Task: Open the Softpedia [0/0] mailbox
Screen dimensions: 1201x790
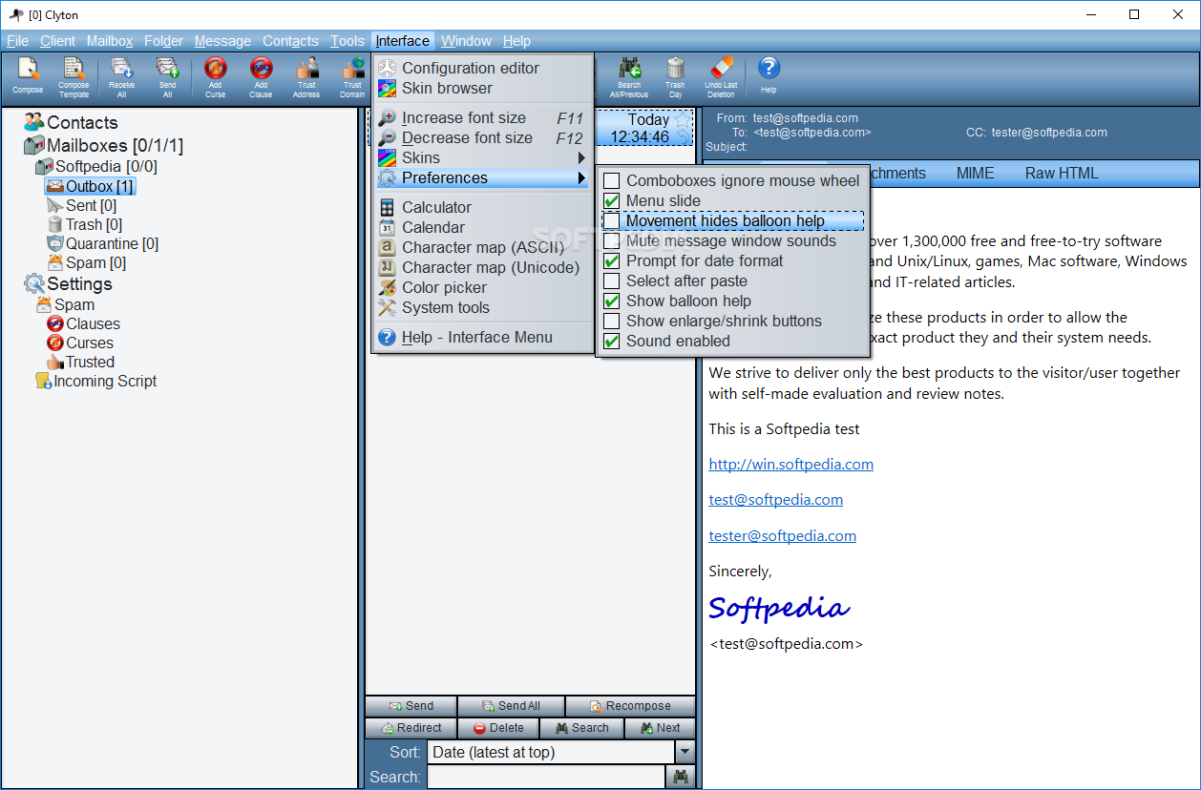Action: pos(96,167)
